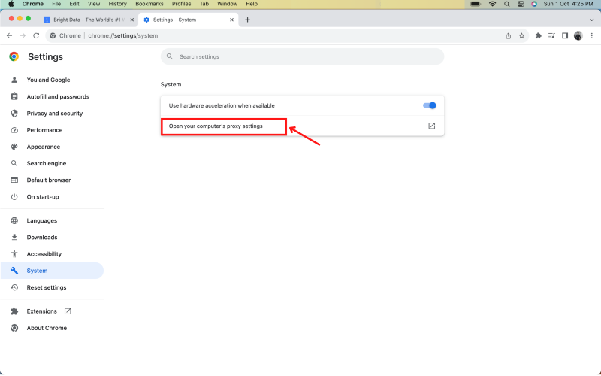Expand the tab search dropdown arrow

tap(591, 20)
